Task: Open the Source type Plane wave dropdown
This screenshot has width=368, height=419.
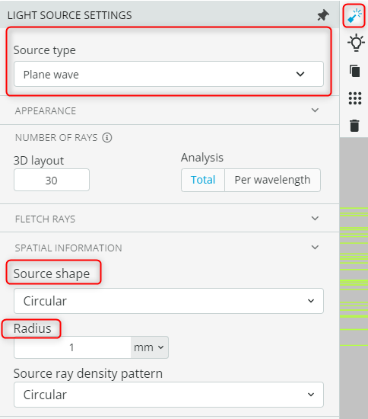Action: pos(169,74)
